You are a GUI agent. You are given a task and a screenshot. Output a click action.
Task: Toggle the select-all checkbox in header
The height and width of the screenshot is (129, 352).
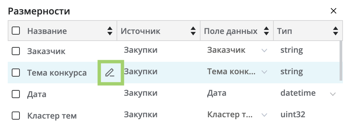coord(16,31)
